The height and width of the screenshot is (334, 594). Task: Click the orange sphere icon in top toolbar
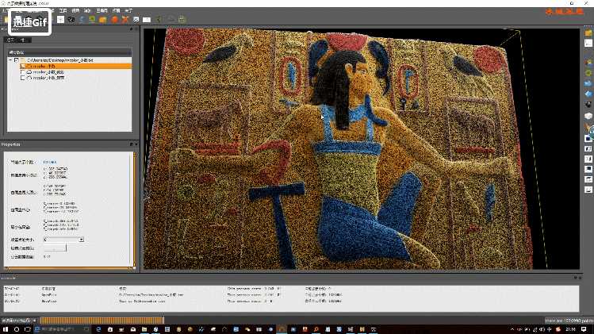point(114,19)
